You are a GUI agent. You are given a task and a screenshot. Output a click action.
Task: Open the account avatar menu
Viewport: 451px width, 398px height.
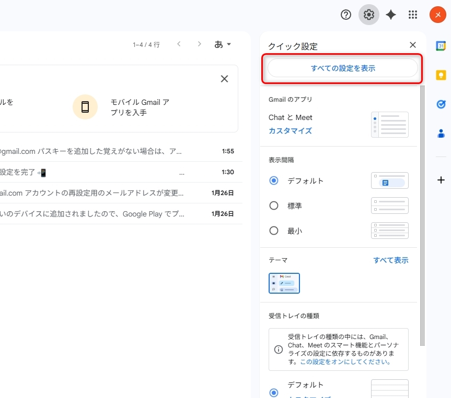click(x=437, y=15)
